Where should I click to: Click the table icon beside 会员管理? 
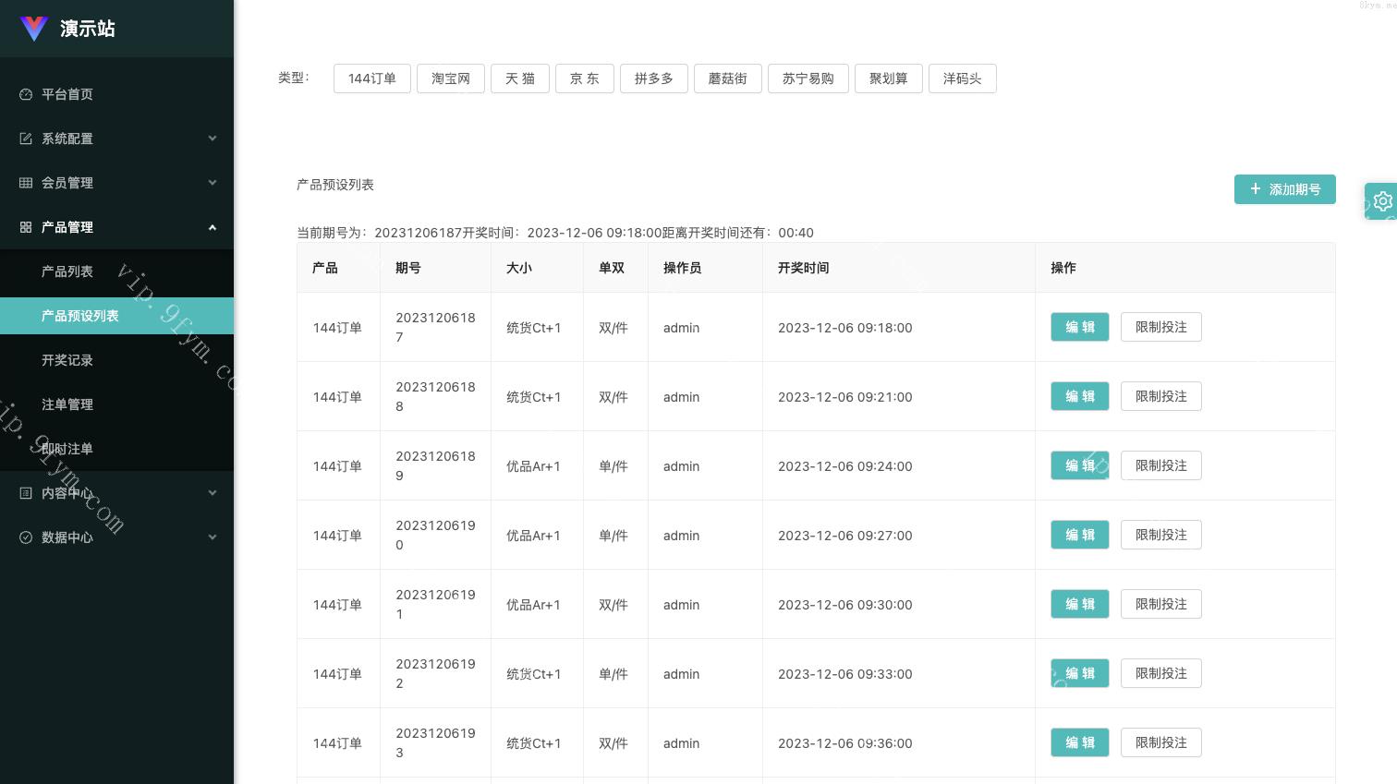click(26, 183)
